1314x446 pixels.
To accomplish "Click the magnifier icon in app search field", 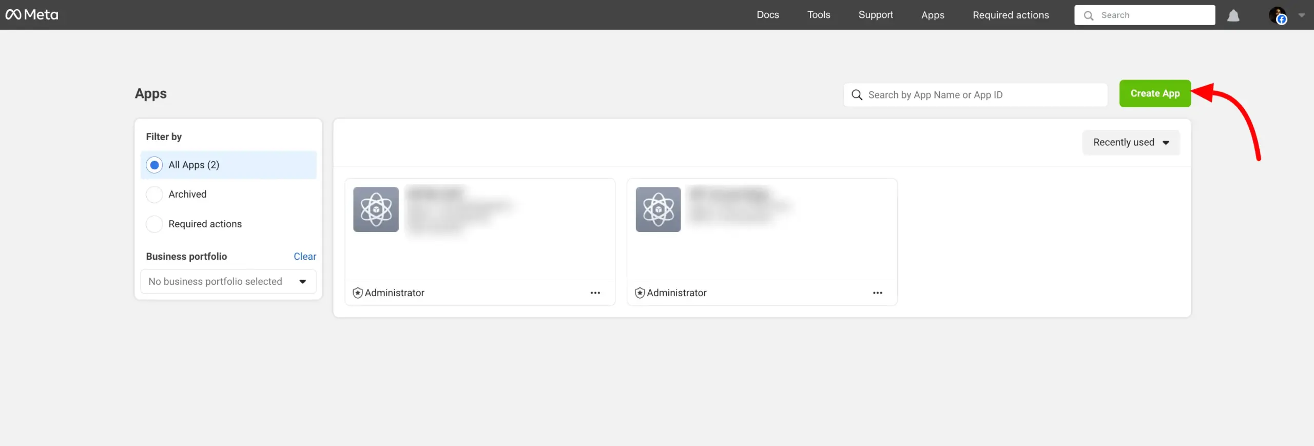I will [x=857, y=95].
